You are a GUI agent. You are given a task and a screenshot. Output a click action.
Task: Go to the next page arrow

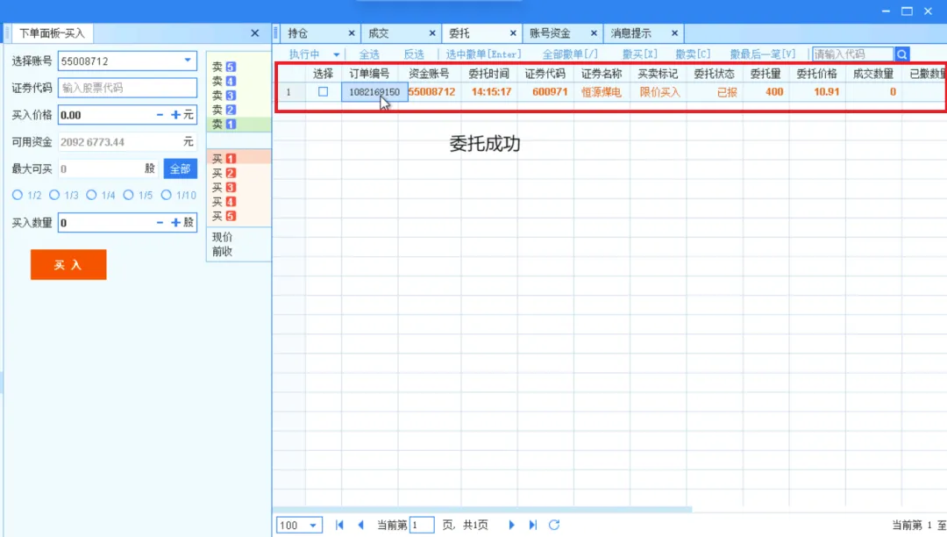(511, 525)
